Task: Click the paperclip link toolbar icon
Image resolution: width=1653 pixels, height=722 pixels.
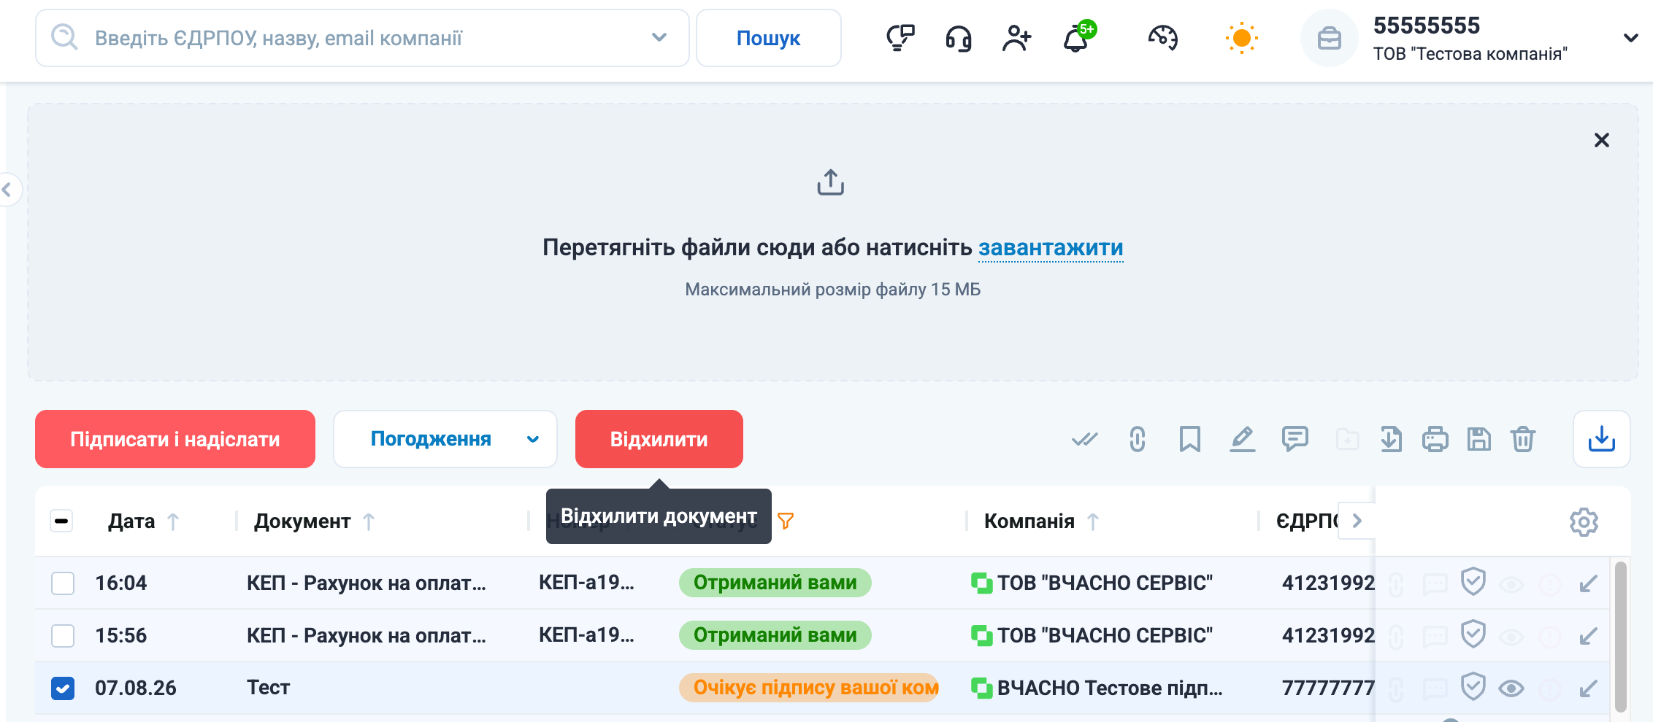Action: point(1138,439)
